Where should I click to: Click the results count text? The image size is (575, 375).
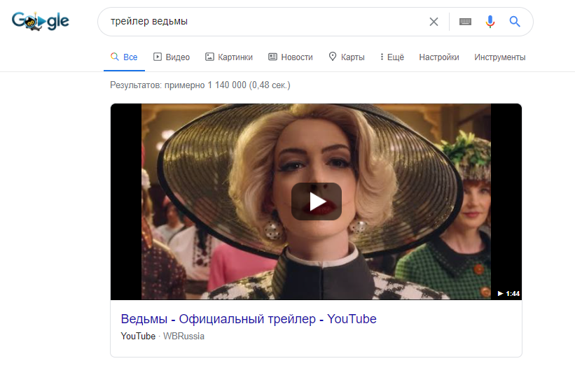coord(200,85)
